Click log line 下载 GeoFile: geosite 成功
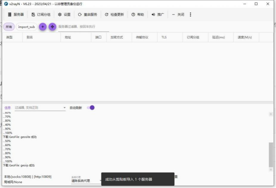Screen dimensions: 276x188 [20, 137]
